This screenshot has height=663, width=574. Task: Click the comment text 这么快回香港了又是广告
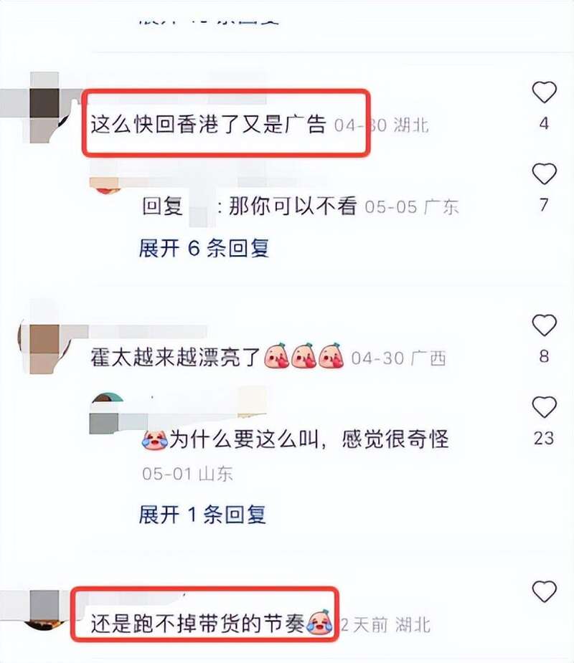point(208,124)
